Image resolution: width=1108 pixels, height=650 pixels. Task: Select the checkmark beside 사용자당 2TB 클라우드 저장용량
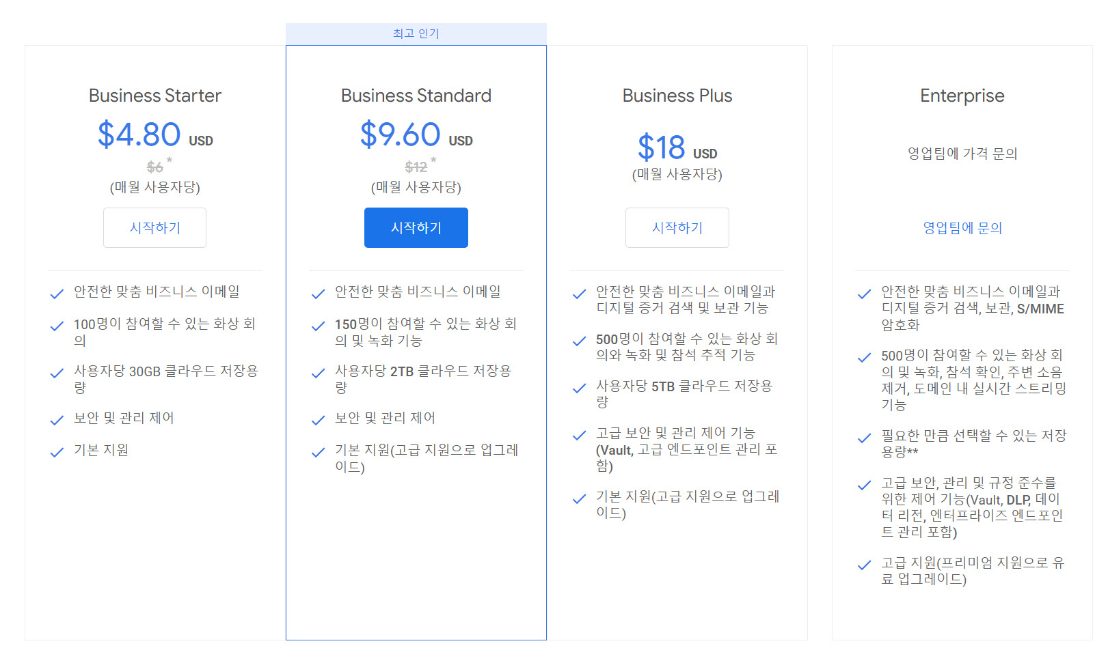click(318, 373)
